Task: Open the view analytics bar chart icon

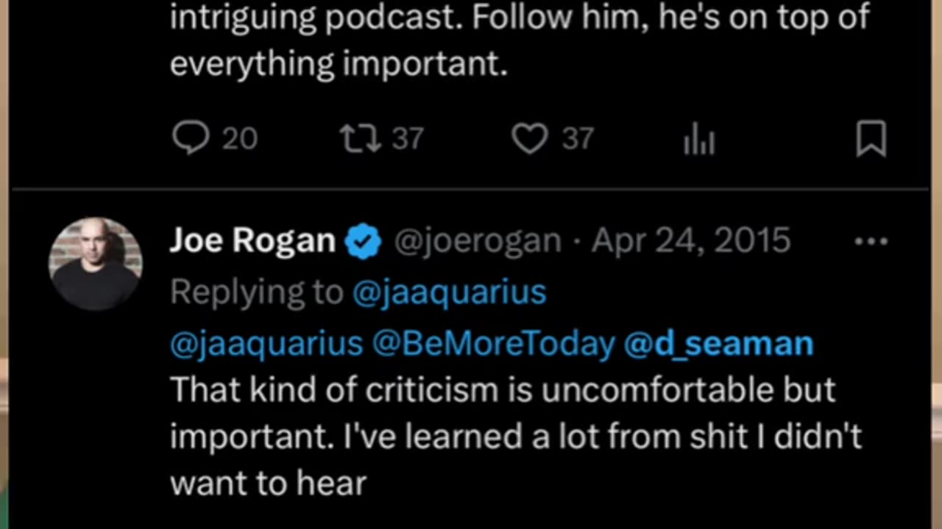Action: pyautogui.click(x=699, y=140)
